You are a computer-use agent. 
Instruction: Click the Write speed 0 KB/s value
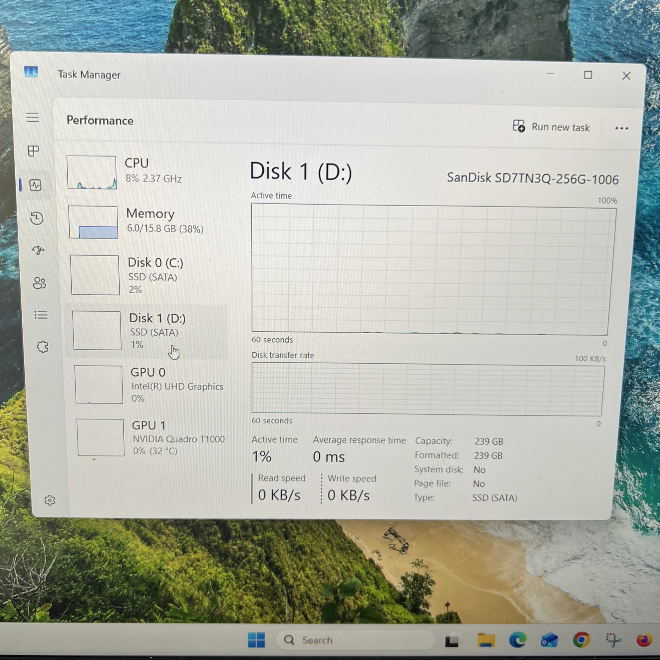[349, 495]
